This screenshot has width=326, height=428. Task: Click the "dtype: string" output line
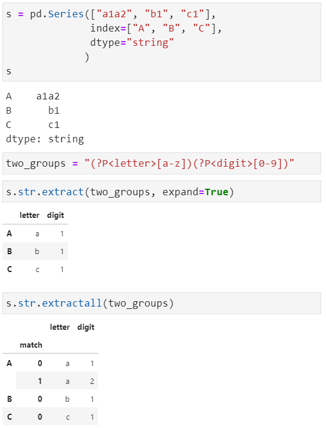point(45,139)
